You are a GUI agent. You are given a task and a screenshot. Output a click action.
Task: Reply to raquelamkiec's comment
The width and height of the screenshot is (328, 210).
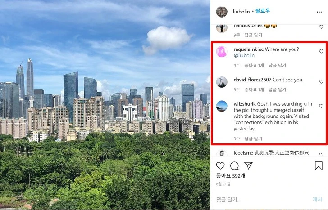pos(277,66)
